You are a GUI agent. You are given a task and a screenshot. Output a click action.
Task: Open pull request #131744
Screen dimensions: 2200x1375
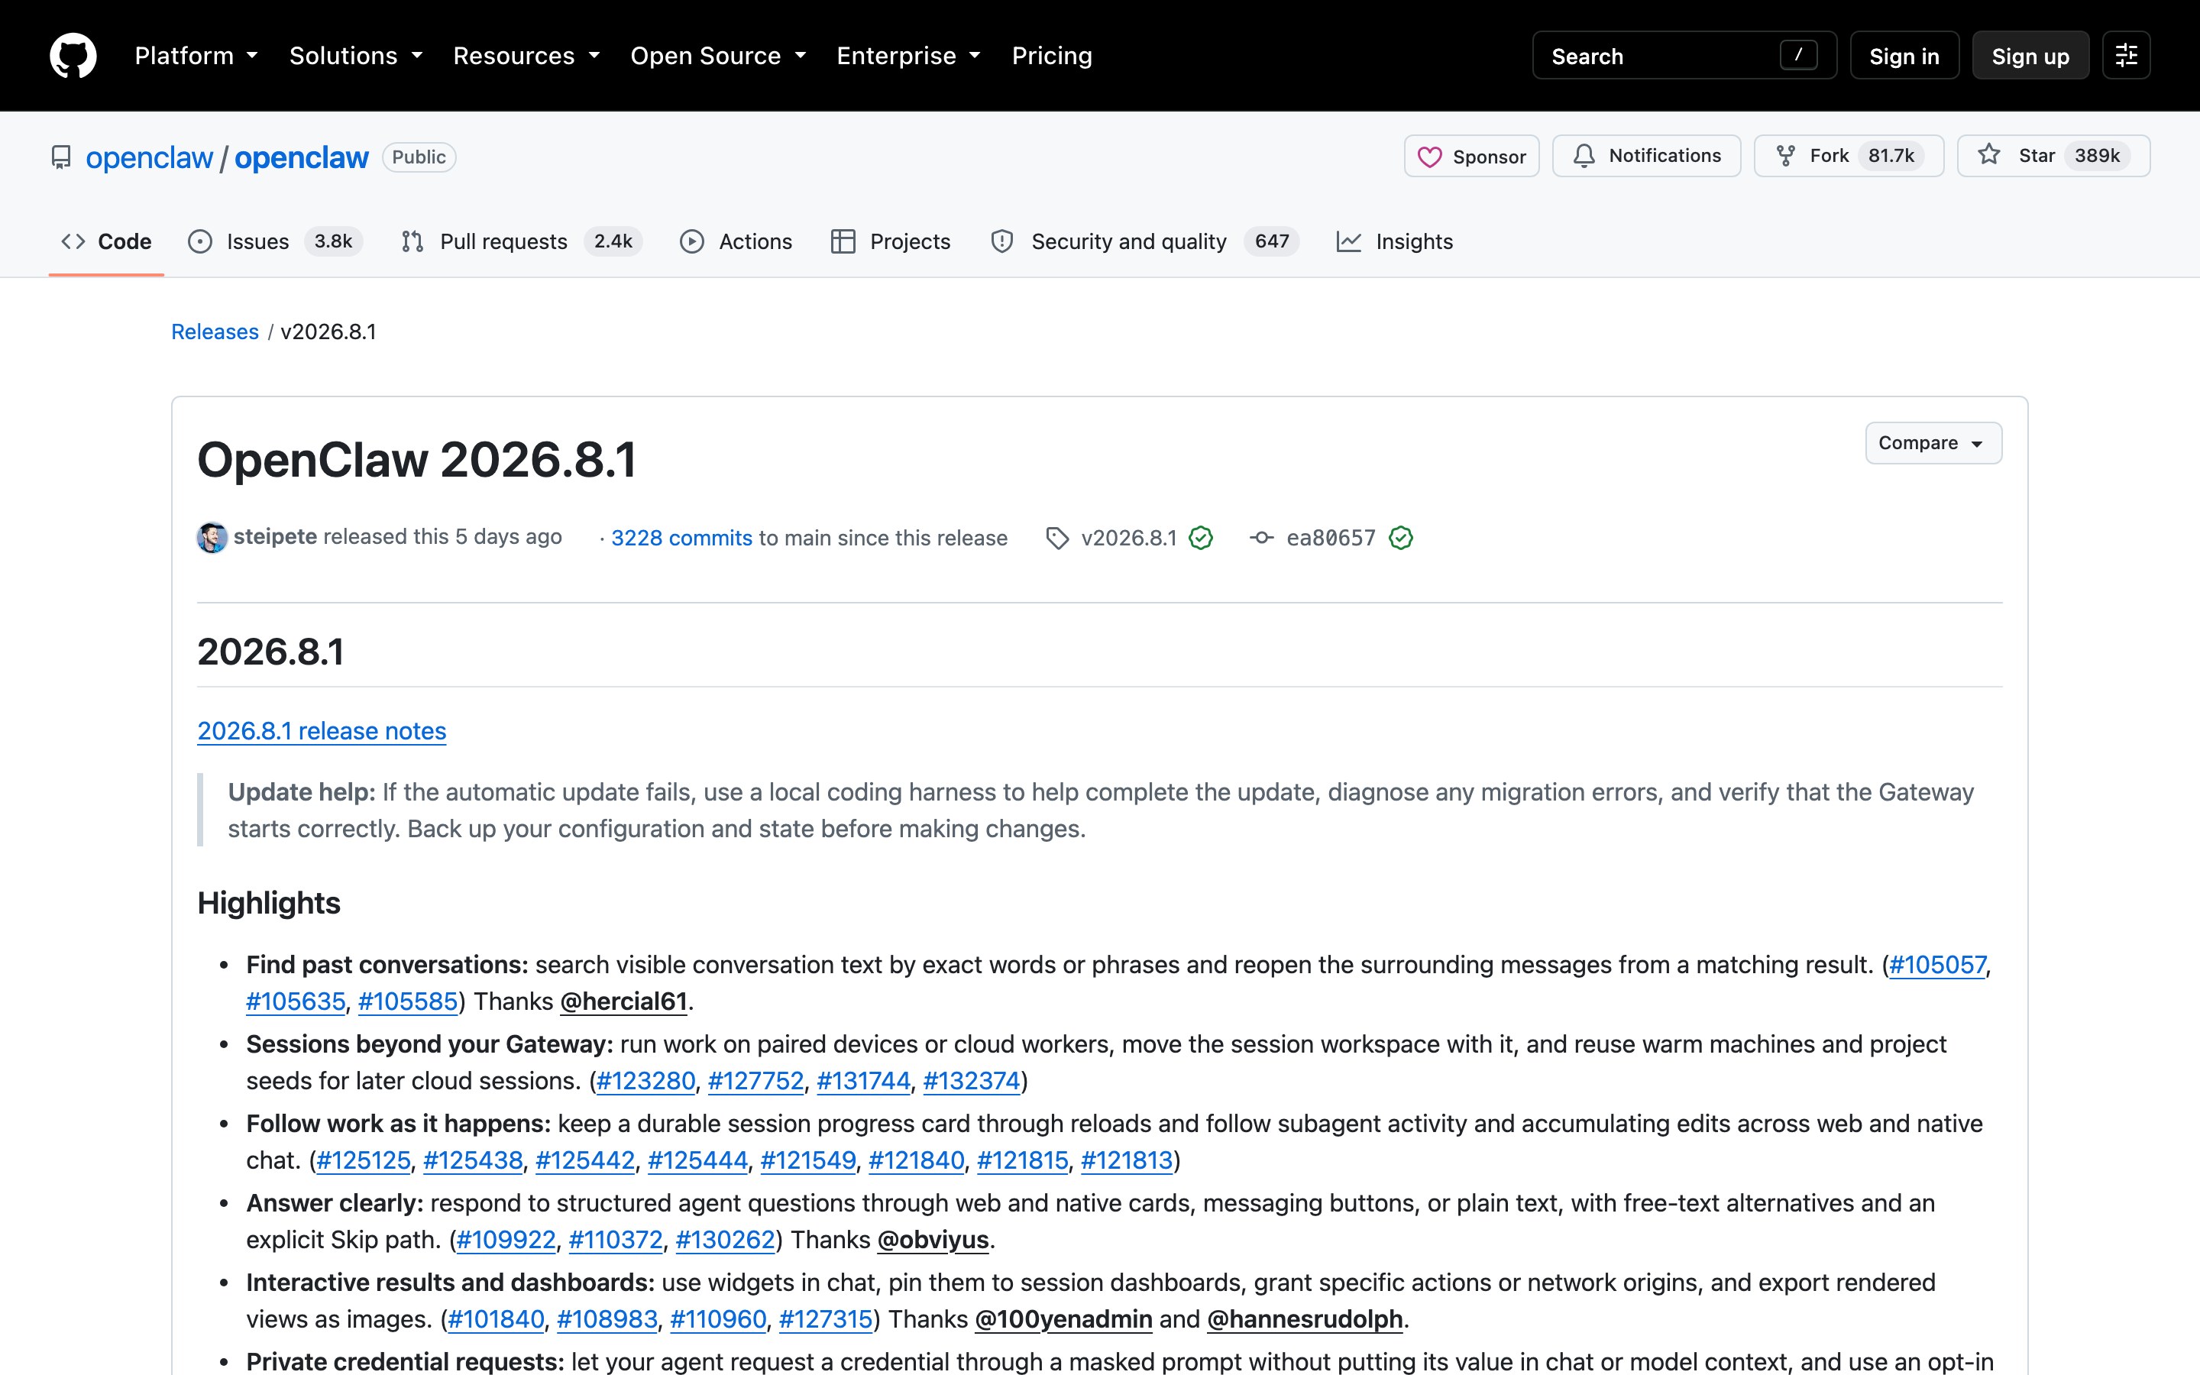click(862, 1080)
